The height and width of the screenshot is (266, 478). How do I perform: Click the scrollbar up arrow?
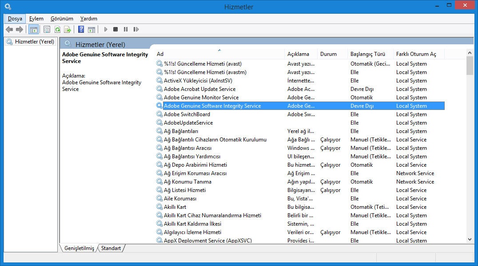pyautogui.click(x=470, y=53)
